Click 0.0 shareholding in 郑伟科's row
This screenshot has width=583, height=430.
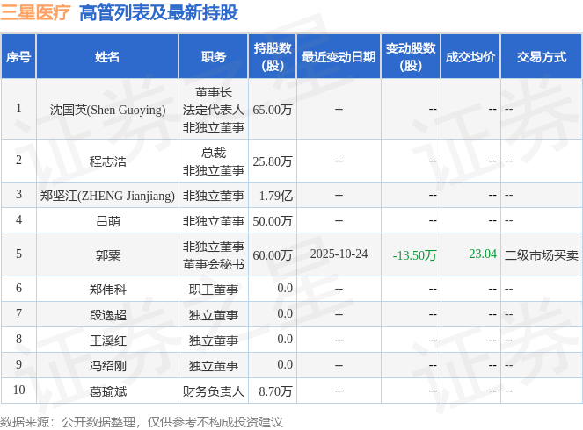coord(285,288)
